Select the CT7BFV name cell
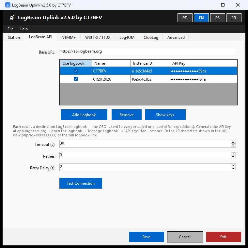 point(111,71)
